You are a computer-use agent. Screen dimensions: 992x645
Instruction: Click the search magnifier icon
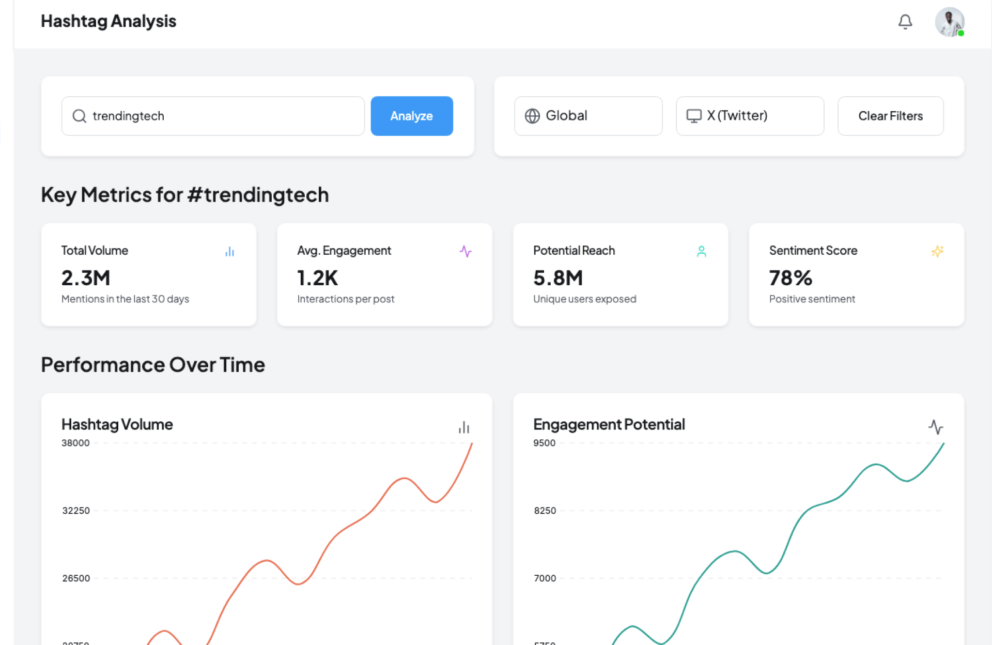tap(79, 116)
